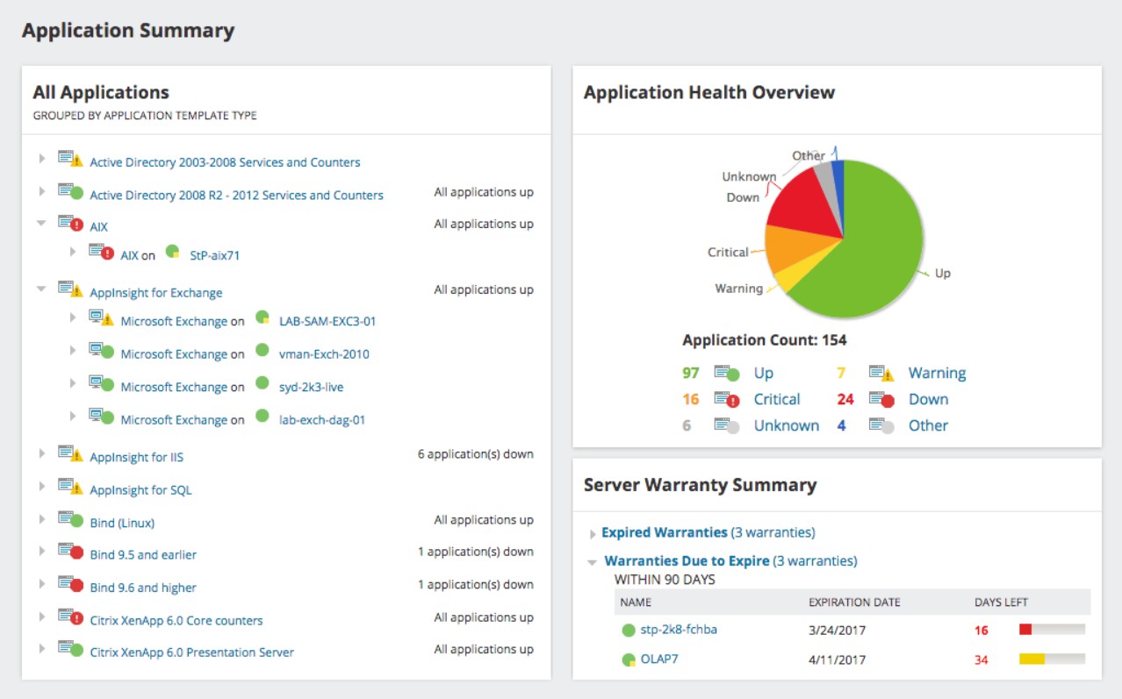Viewport: 1122px width, 699px height.
Task: Click the red days-left bar for stp-2k8-fchba
Action: (x=1024, y=629)
